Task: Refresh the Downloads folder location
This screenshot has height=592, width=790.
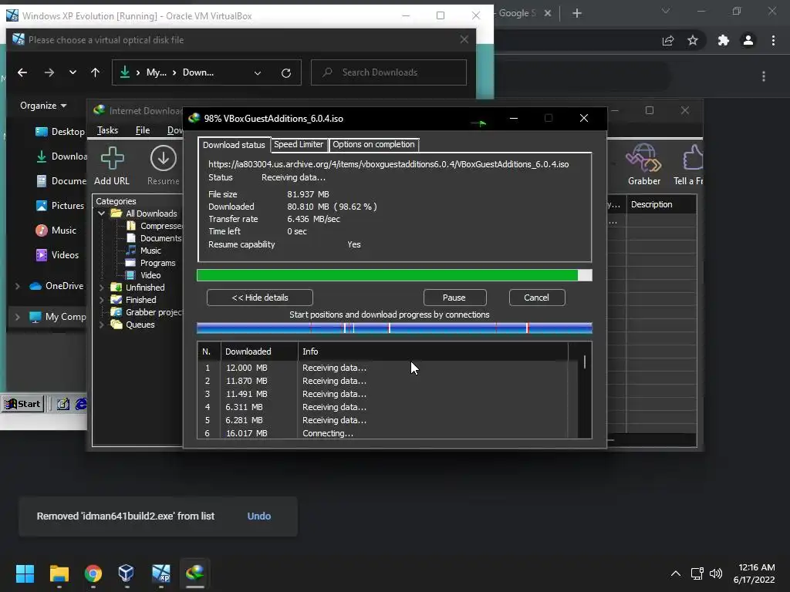Action: pos(286,73)
